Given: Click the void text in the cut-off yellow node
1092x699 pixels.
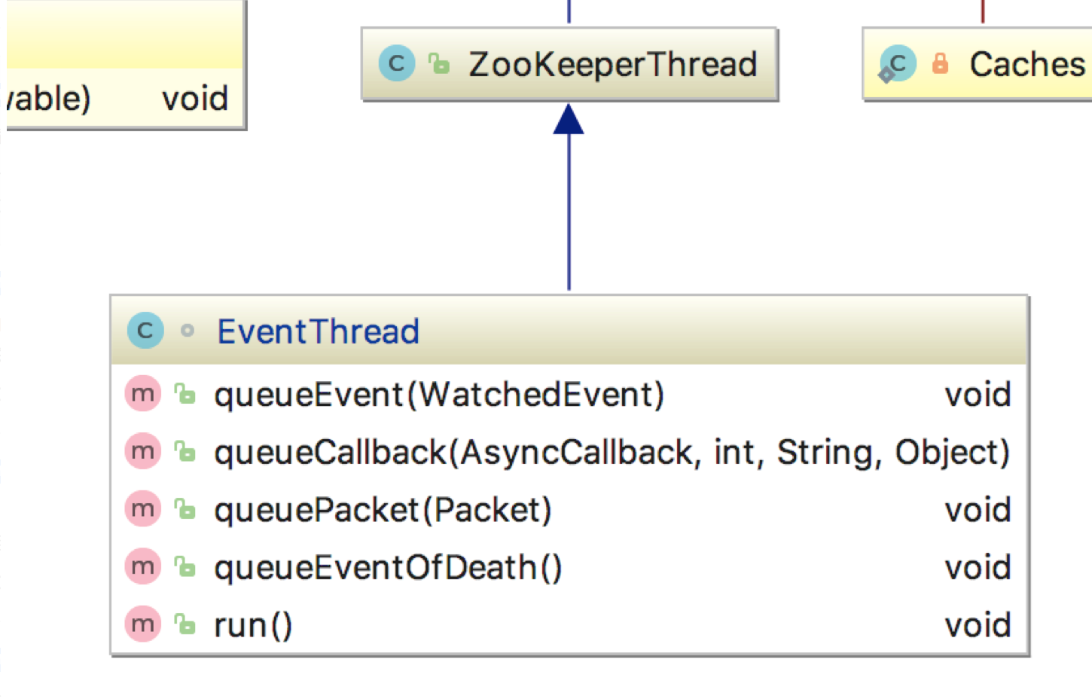Looking at the screenshot, I should tap(195, 99).
